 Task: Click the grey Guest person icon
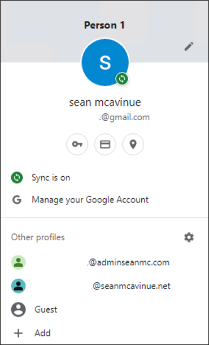(x=19, y=309)
